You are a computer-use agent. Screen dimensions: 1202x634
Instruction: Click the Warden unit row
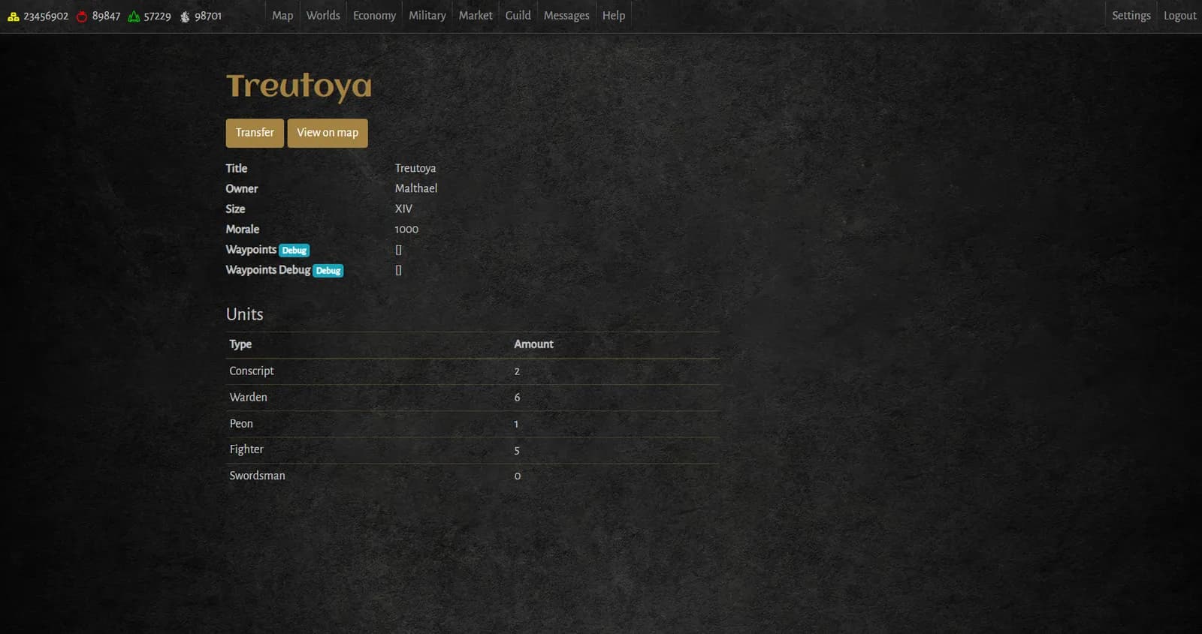[473, 398]
